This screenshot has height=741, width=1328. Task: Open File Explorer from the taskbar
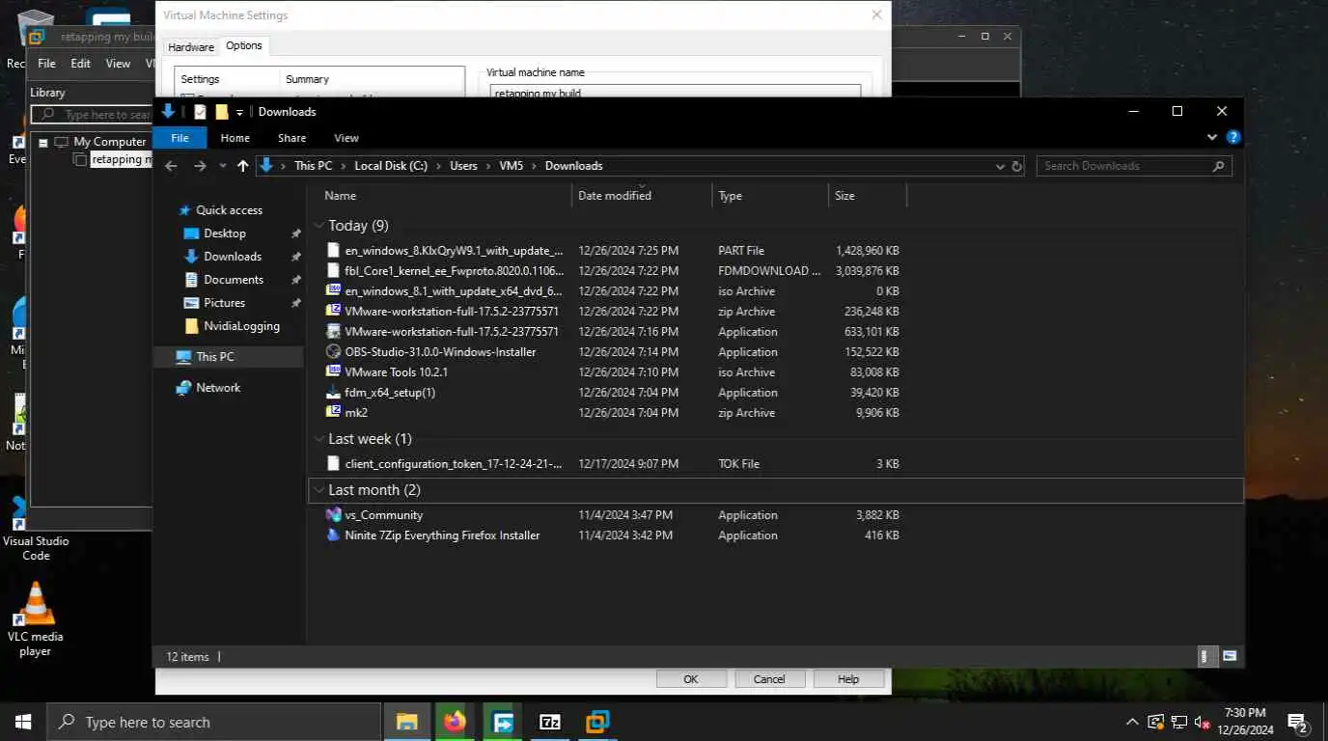click(x=407, y=722)
